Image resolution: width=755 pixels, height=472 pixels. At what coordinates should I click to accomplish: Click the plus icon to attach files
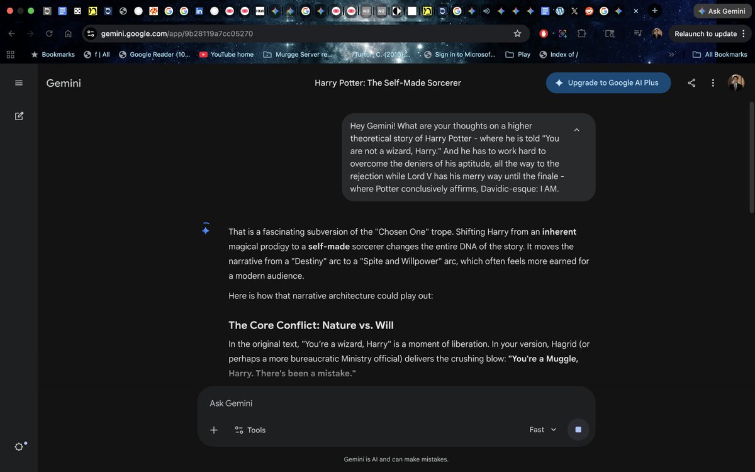pyautogui.click(x=214, y=429)
